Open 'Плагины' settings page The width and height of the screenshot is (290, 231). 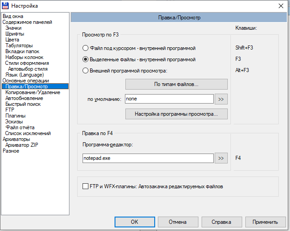[x=15, y=116]
